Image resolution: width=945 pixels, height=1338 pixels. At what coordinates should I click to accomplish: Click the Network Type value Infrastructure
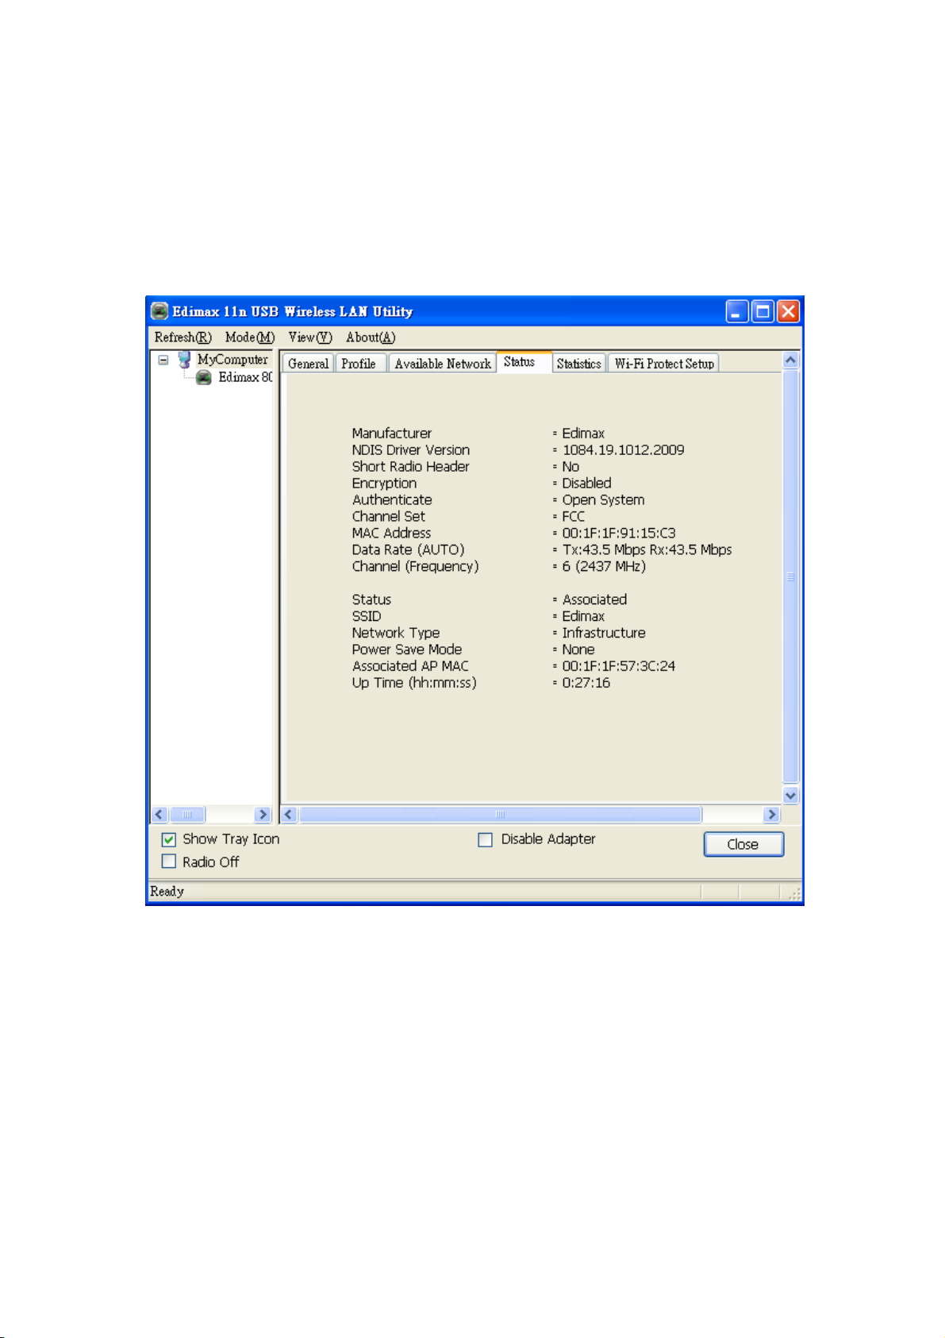coord(604,633)
